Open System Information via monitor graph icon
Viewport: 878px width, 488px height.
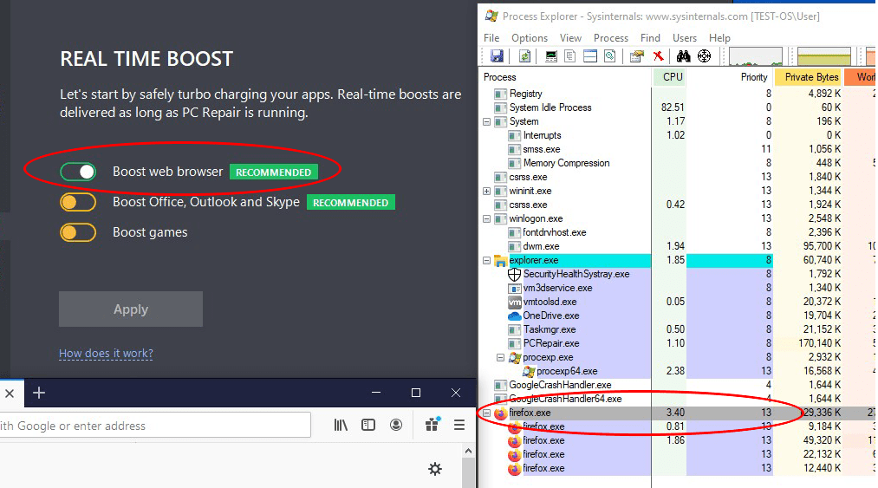point(551,56)
